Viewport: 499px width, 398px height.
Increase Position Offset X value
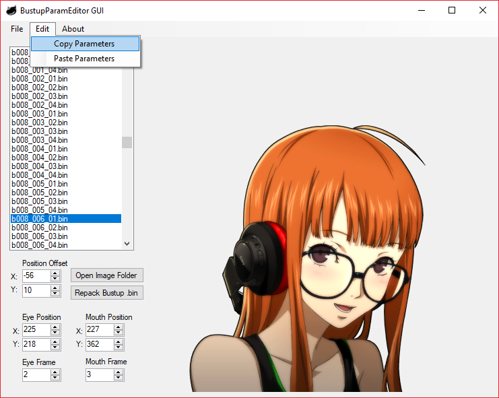55,273
